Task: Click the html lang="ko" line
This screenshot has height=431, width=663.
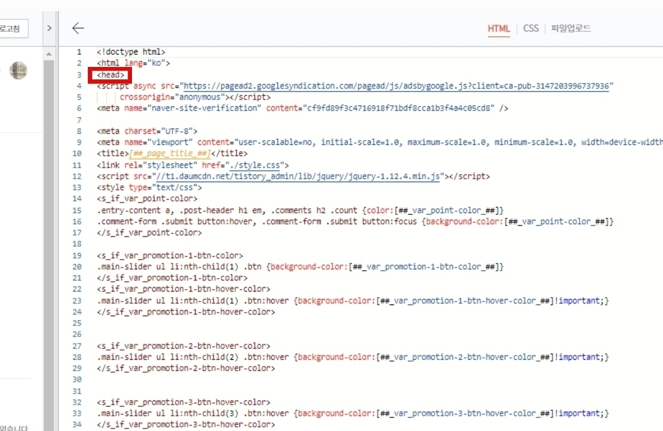Action: point(133,63)
